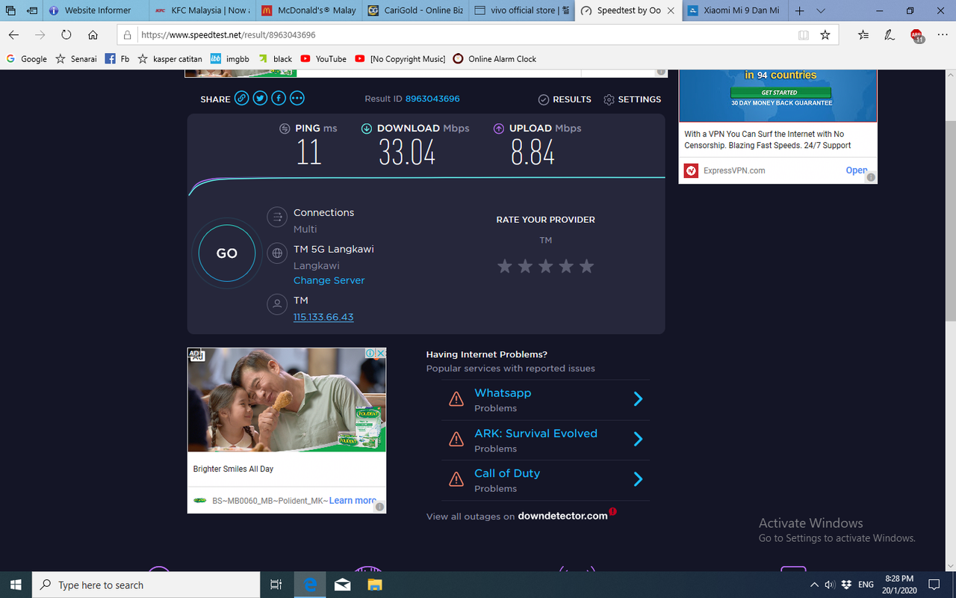Click the Change Server link
The height and width of the screenshot is (598, 956).
tap(329, 280)
